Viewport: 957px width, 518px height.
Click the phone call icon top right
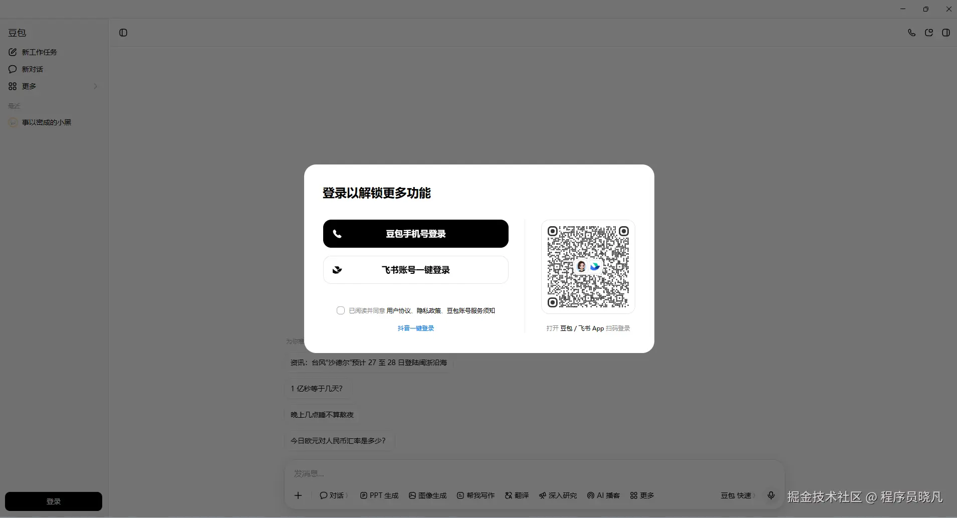(x=912, y=33)
